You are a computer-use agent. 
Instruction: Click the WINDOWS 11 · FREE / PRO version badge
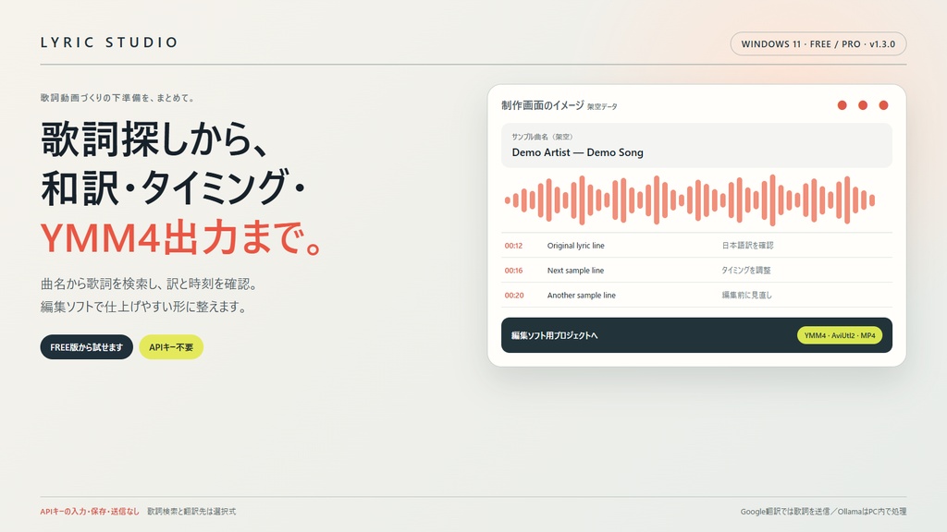[818, 44]
